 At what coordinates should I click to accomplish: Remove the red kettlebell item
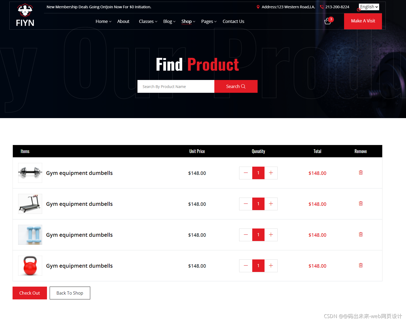coord(361,265)
